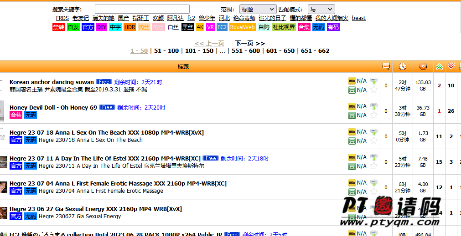The width and height of the screenshot is (461, 236).
Task: Select the green 首发 tag filter
Action: click(73, 27)
